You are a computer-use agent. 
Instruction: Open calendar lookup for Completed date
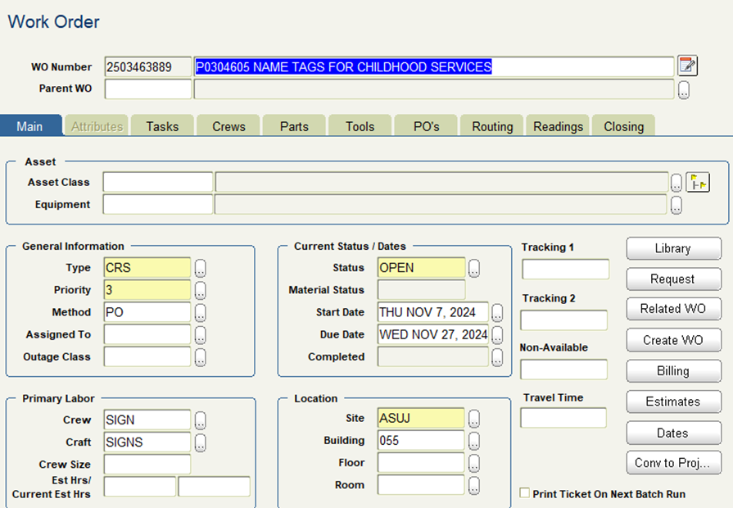pos(497,357)
